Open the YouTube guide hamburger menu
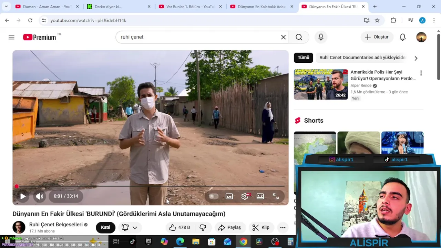Viewport: 441px width, 248px height. 11,37
